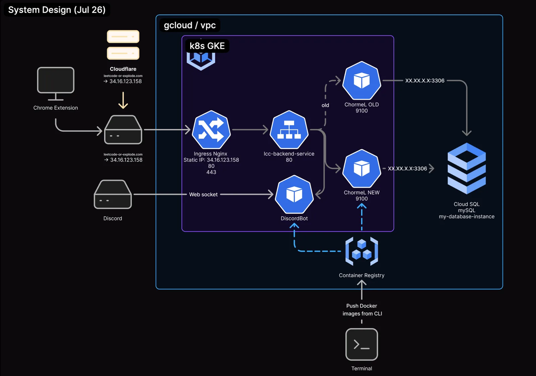Click the mySQL text

pyautogui.click(x=467, y=210)
